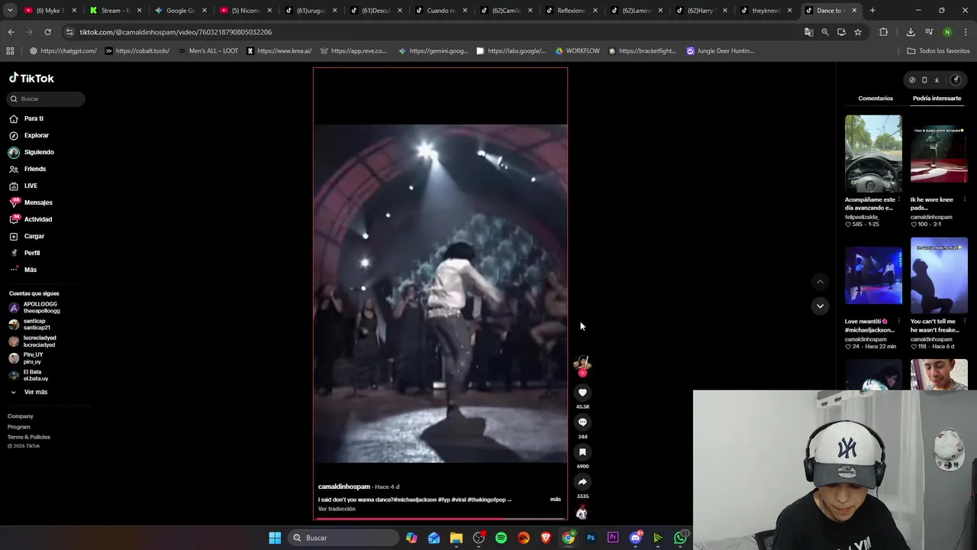
Task: Click the Company footer link
Action: [x=21, y=416]
